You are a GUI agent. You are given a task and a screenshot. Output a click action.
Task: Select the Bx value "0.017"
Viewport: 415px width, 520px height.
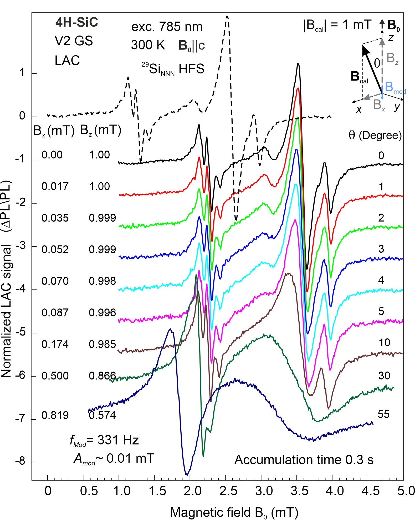pyautogui.click(x=55, y=187)
